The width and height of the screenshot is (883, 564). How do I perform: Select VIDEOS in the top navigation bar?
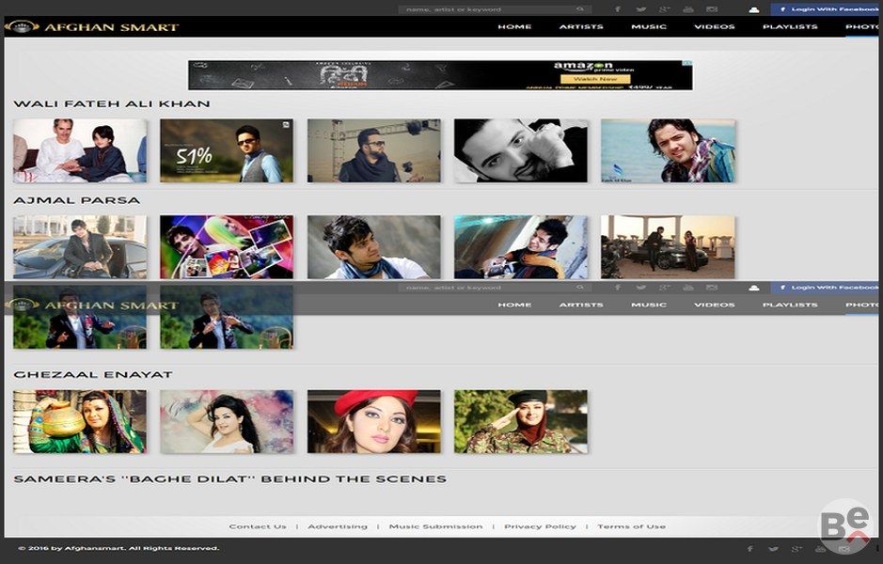(x=715, y=27)
